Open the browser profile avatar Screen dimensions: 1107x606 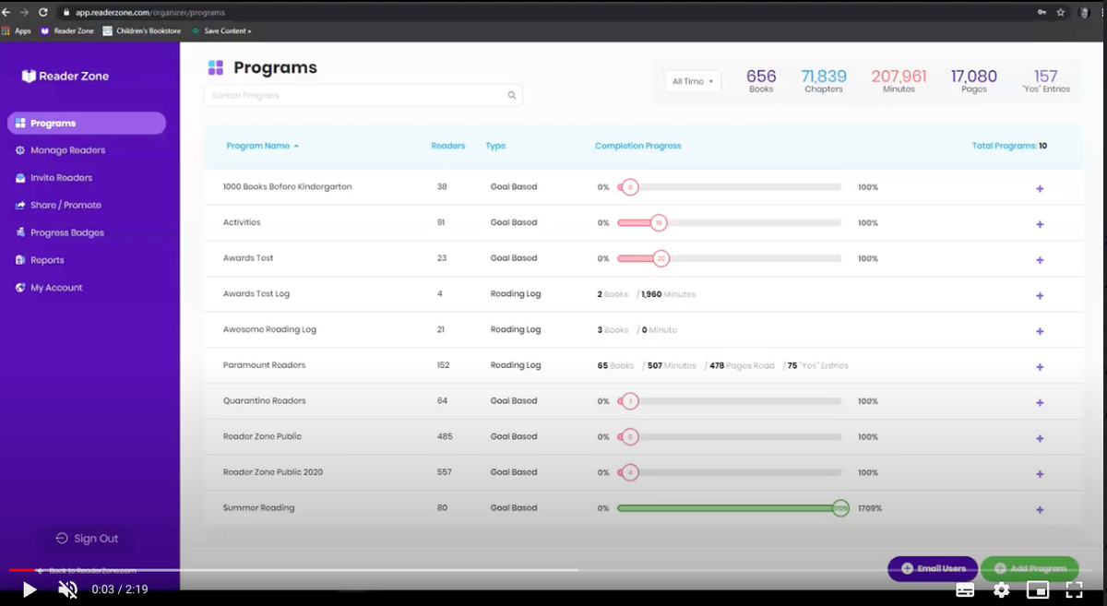(x=1084, y=12)
